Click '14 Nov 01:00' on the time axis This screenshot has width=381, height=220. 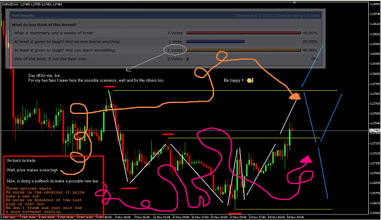pyautogui.click(x=276, y=217)
